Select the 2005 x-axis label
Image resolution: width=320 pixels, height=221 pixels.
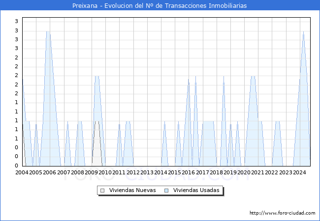tap(36, 172)
